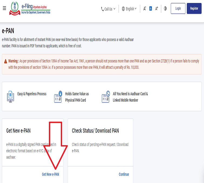204x183 pixels.
Task: Click the Aadhaar Card & Mobile icon
Action: [x=106, y=97]
